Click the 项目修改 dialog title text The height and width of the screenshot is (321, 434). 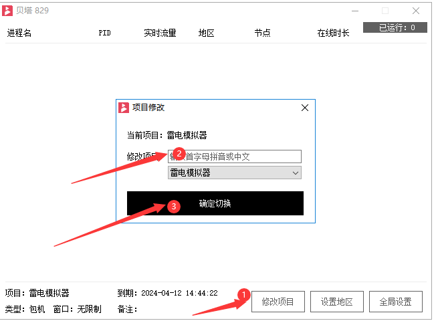[x=148, y=108]
